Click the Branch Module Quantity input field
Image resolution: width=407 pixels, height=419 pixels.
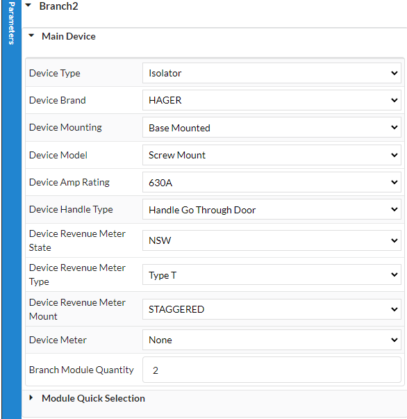point(272,370)
